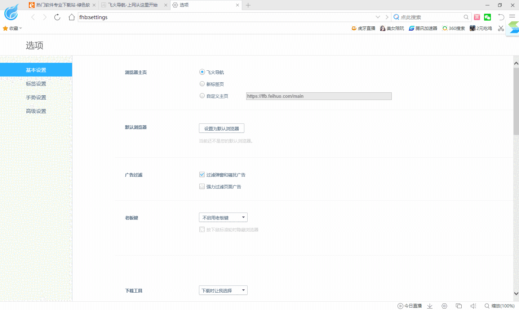The height and width of the screenshot is (310, 519).
Task: Reload the page with the refresh icon
Action: 57,17
